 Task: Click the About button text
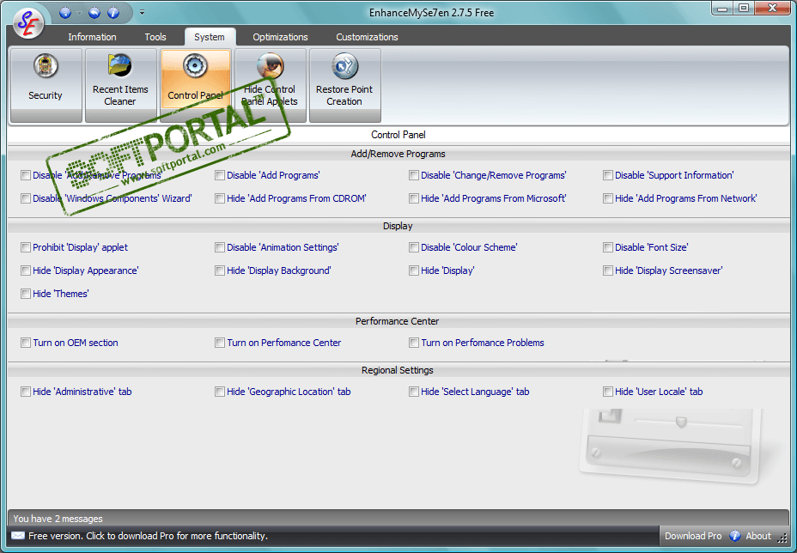(x=758, y=536)
